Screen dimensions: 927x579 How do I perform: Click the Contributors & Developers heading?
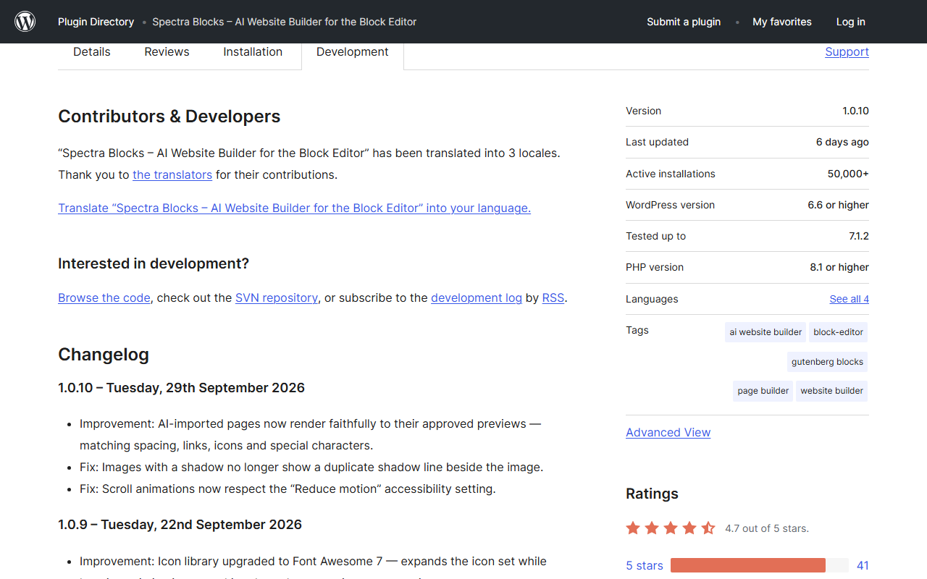[x=169, y=117]
